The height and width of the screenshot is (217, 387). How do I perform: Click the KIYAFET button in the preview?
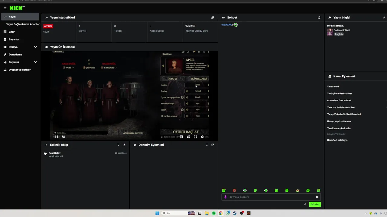[173, 79]
